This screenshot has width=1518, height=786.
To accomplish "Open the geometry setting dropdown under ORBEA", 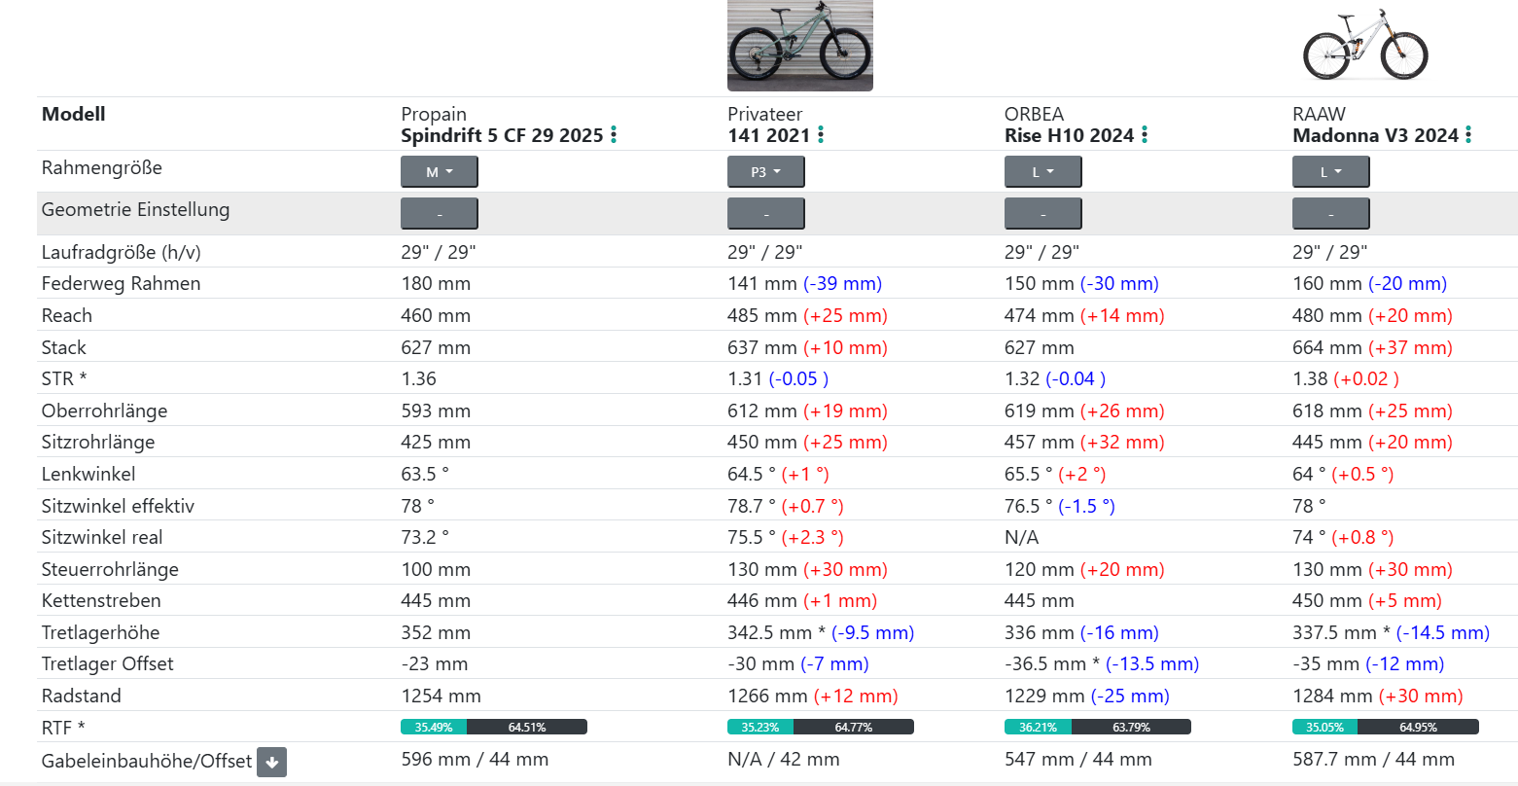I will tap(1042, 213).
